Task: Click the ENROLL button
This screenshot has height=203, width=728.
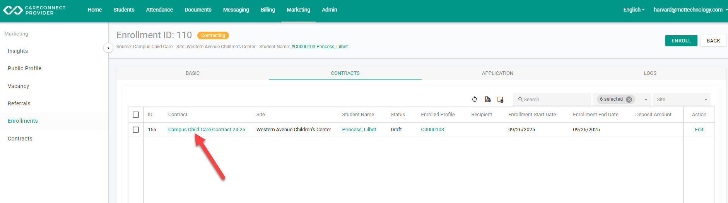Action: pyautogui.click(x=681, y=41)
